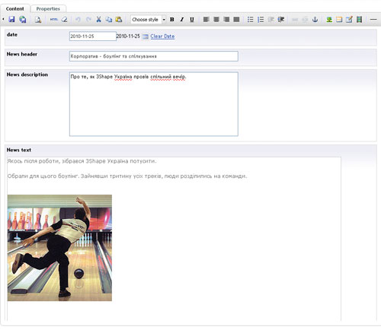Screen dimensions: 381x330
Task: Insert an anchor
Action: pyautogui.click(x=315, y=19)
